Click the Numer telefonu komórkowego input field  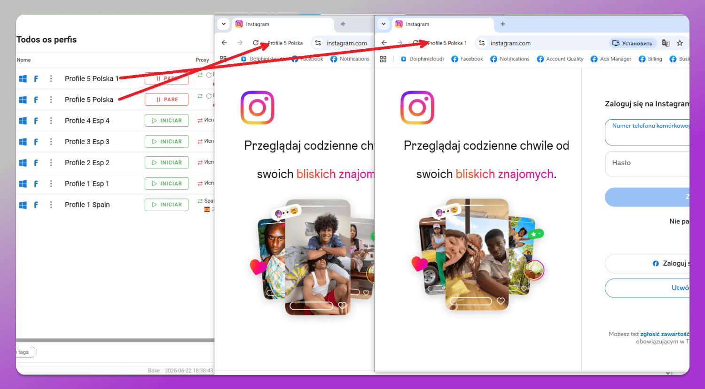coord(647,132)
